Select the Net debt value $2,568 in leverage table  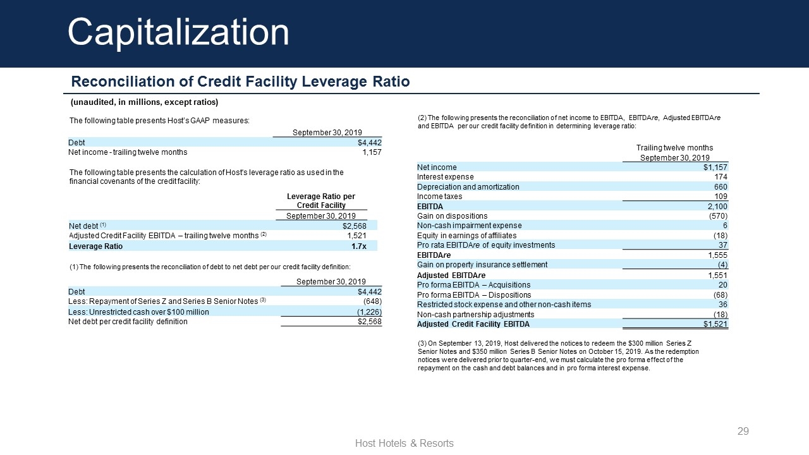(355, 226)
